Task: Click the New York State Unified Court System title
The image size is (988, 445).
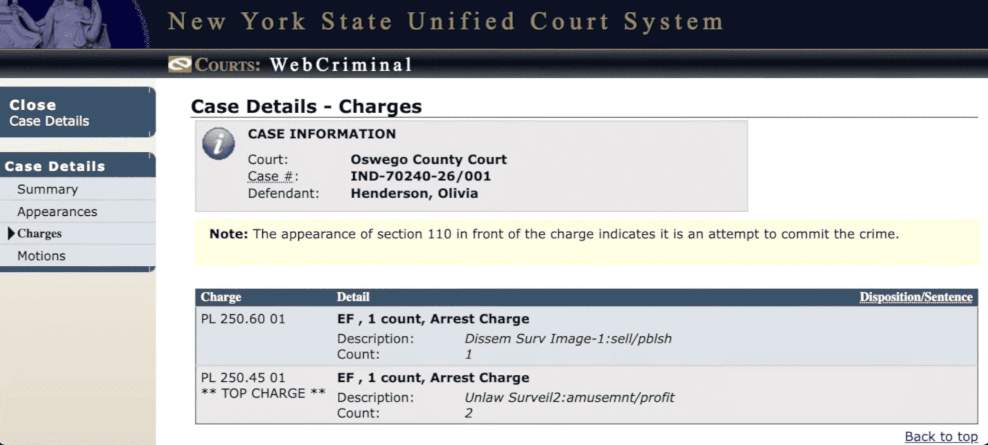Action: [446, 22]
